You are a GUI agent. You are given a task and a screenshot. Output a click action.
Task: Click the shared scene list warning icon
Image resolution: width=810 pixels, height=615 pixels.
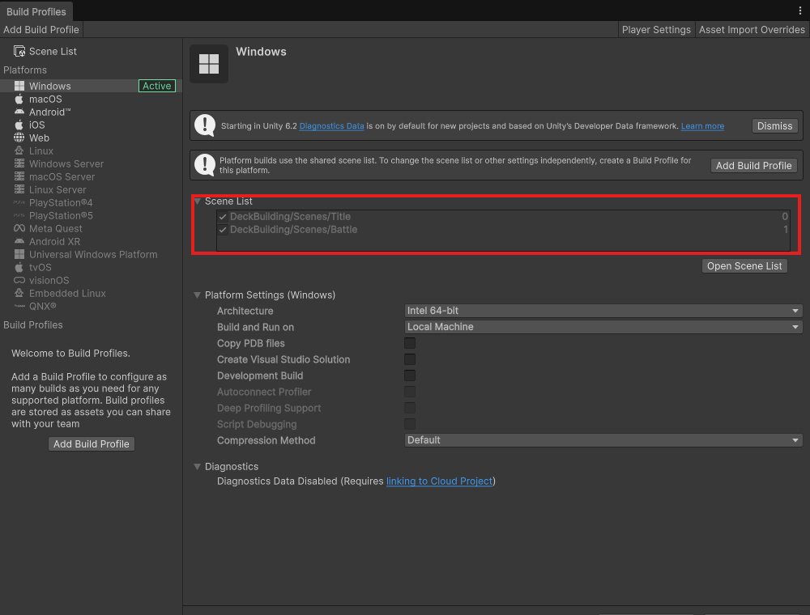205,165
